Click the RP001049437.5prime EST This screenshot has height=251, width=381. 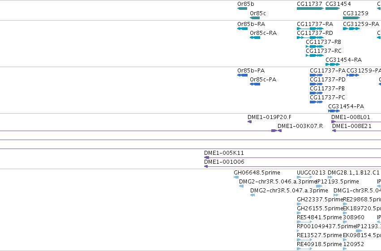pyautogui.click(x=298, y=231)
